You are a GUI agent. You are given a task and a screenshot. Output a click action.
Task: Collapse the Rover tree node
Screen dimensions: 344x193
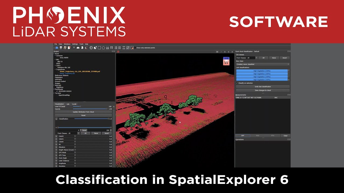54,54
